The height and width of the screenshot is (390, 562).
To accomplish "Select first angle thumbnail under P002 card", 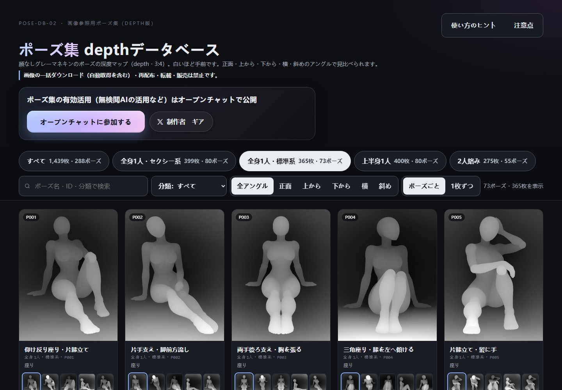I will click(138, 382).
